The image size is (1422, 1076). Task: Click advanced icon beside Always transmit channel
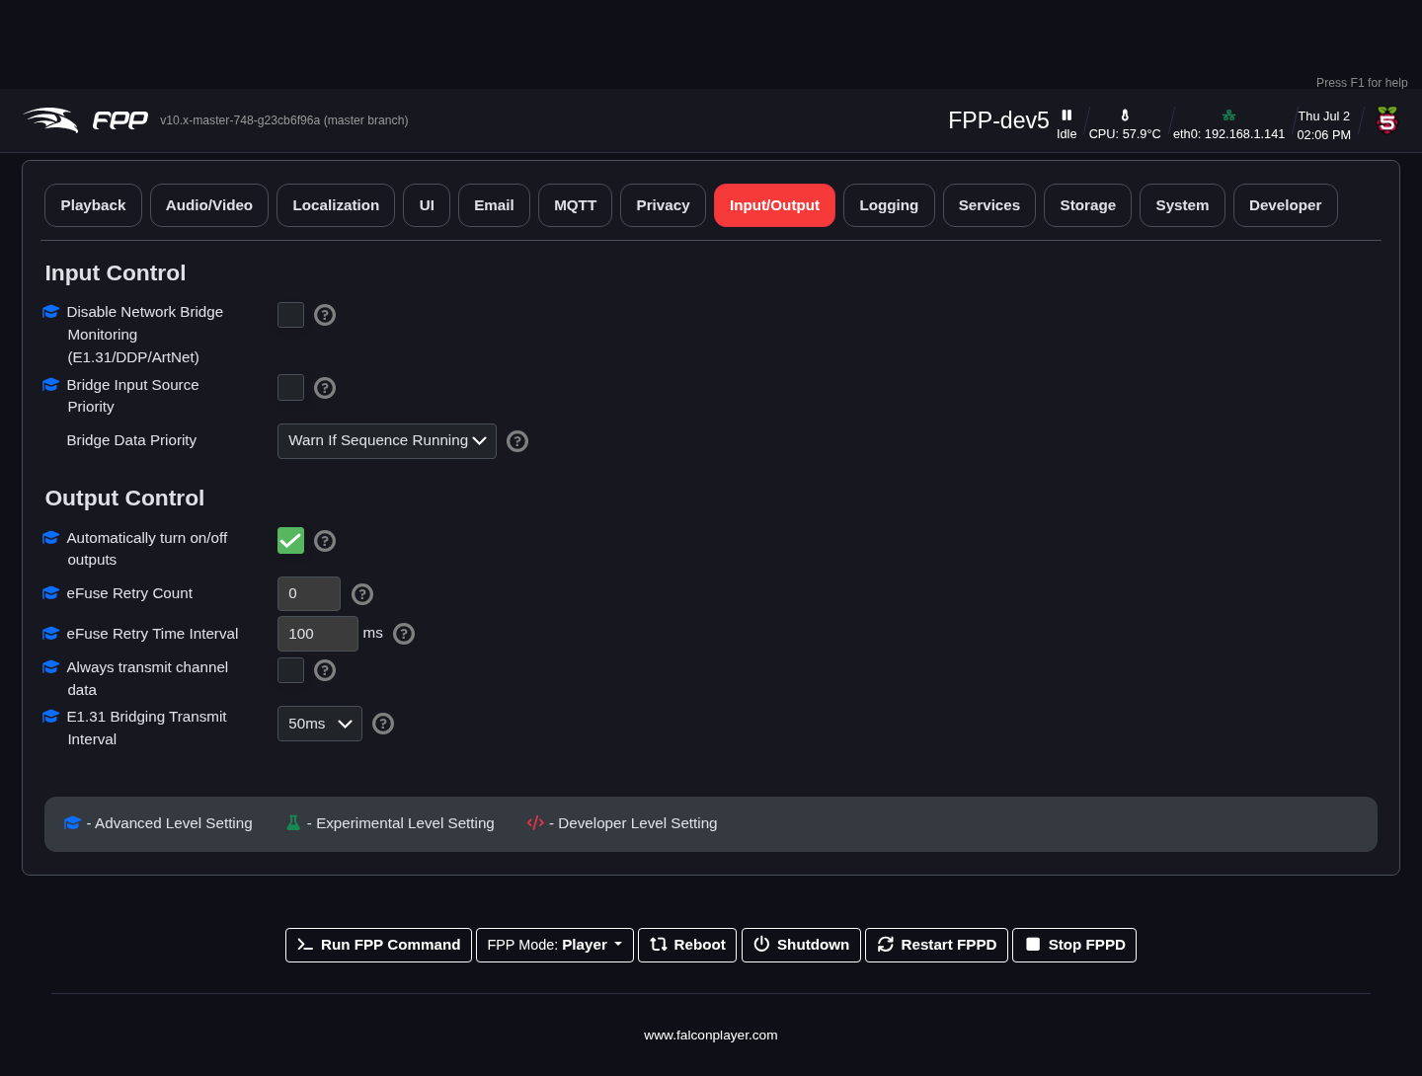(x=51, y=667)
